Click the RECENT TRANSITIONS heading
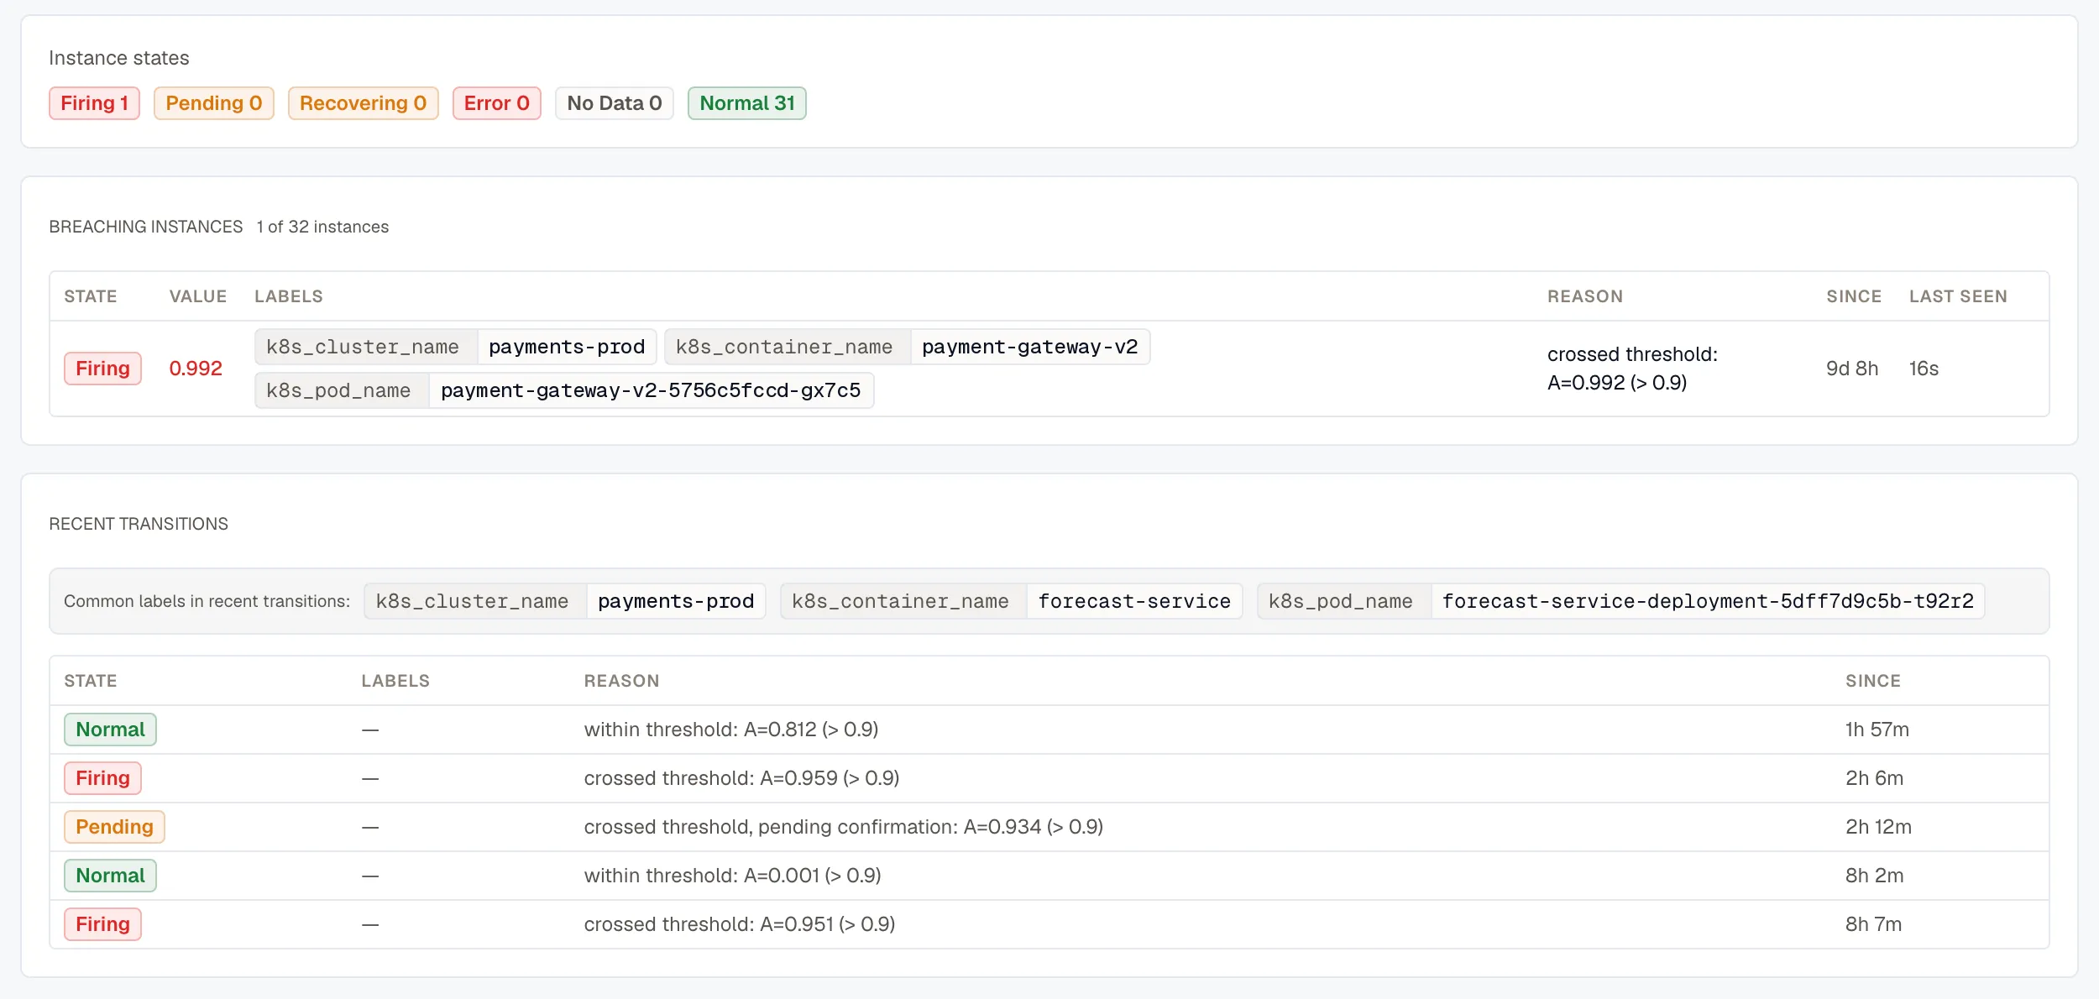Viewport: 2099px width, 999px height. (139, 524)
